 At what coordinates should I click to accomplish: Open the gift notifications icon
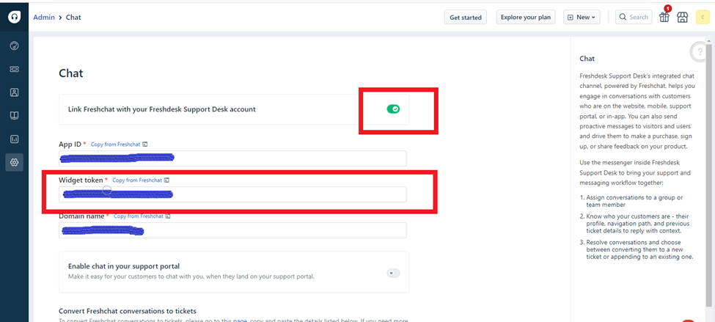(665, 17)
